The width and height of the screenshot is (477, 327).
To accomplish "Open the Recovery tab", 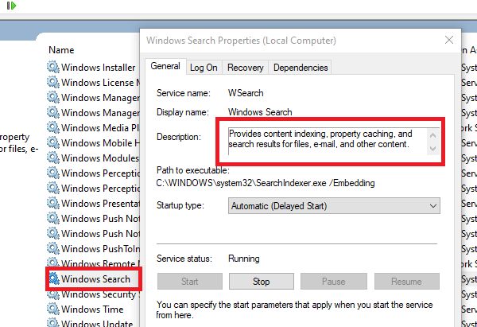I will (x=245, y=68).
